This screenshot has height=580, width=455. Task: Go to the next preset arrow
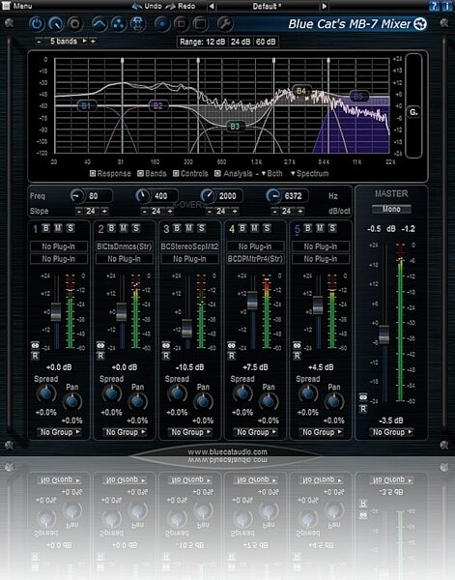[325, 6]
